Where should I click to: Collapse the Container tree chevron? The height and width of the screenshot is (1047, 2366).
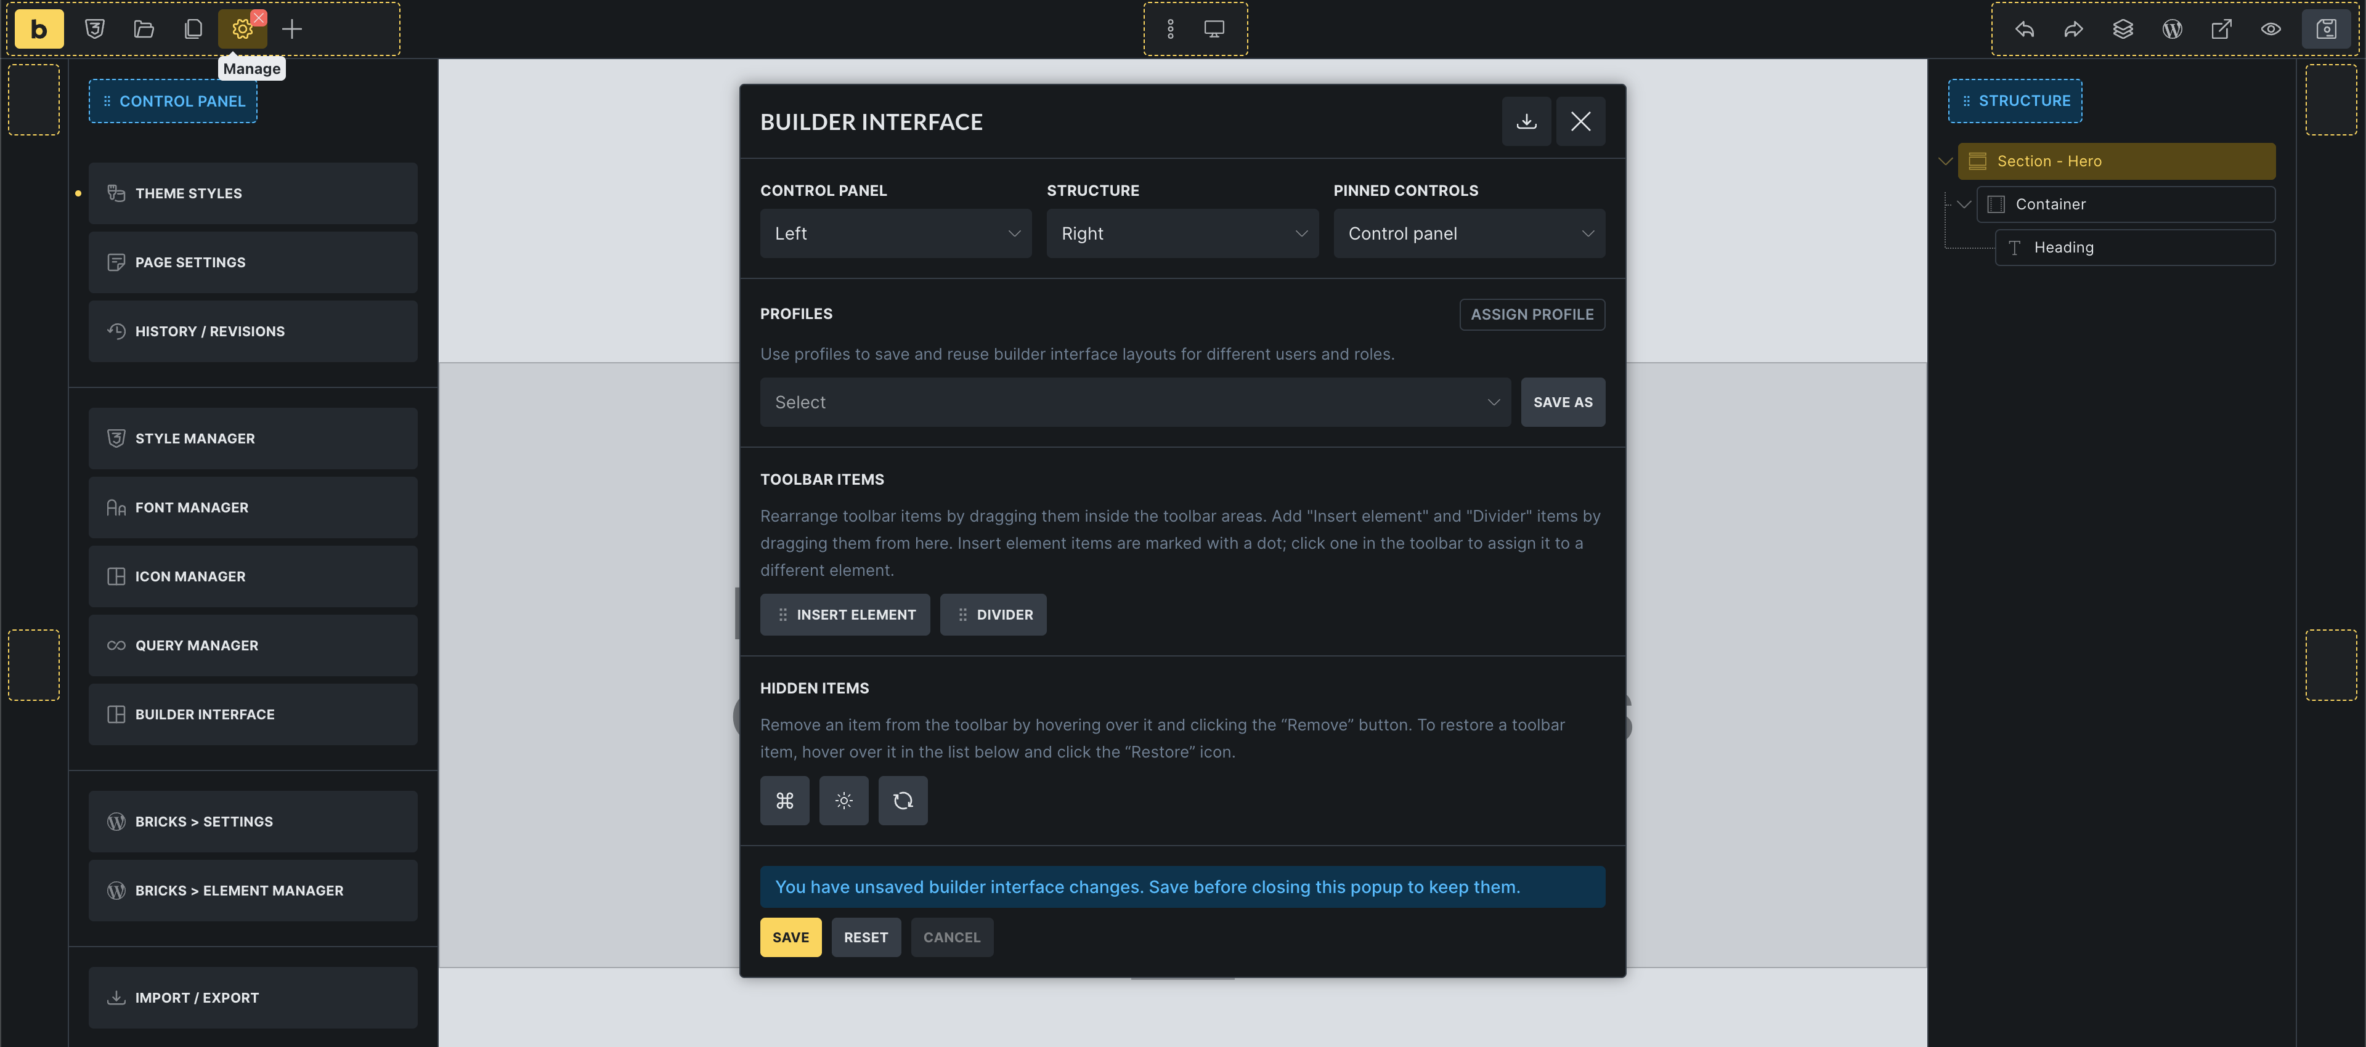[1964, 204]
